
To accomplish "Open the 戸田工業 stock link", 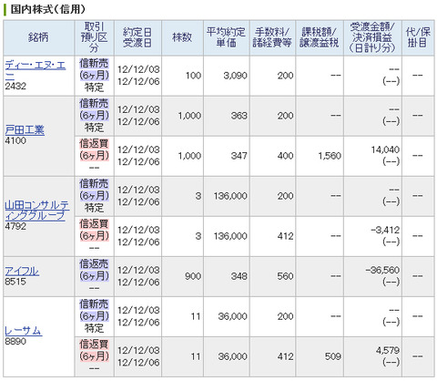I will [x=25, y=130].
